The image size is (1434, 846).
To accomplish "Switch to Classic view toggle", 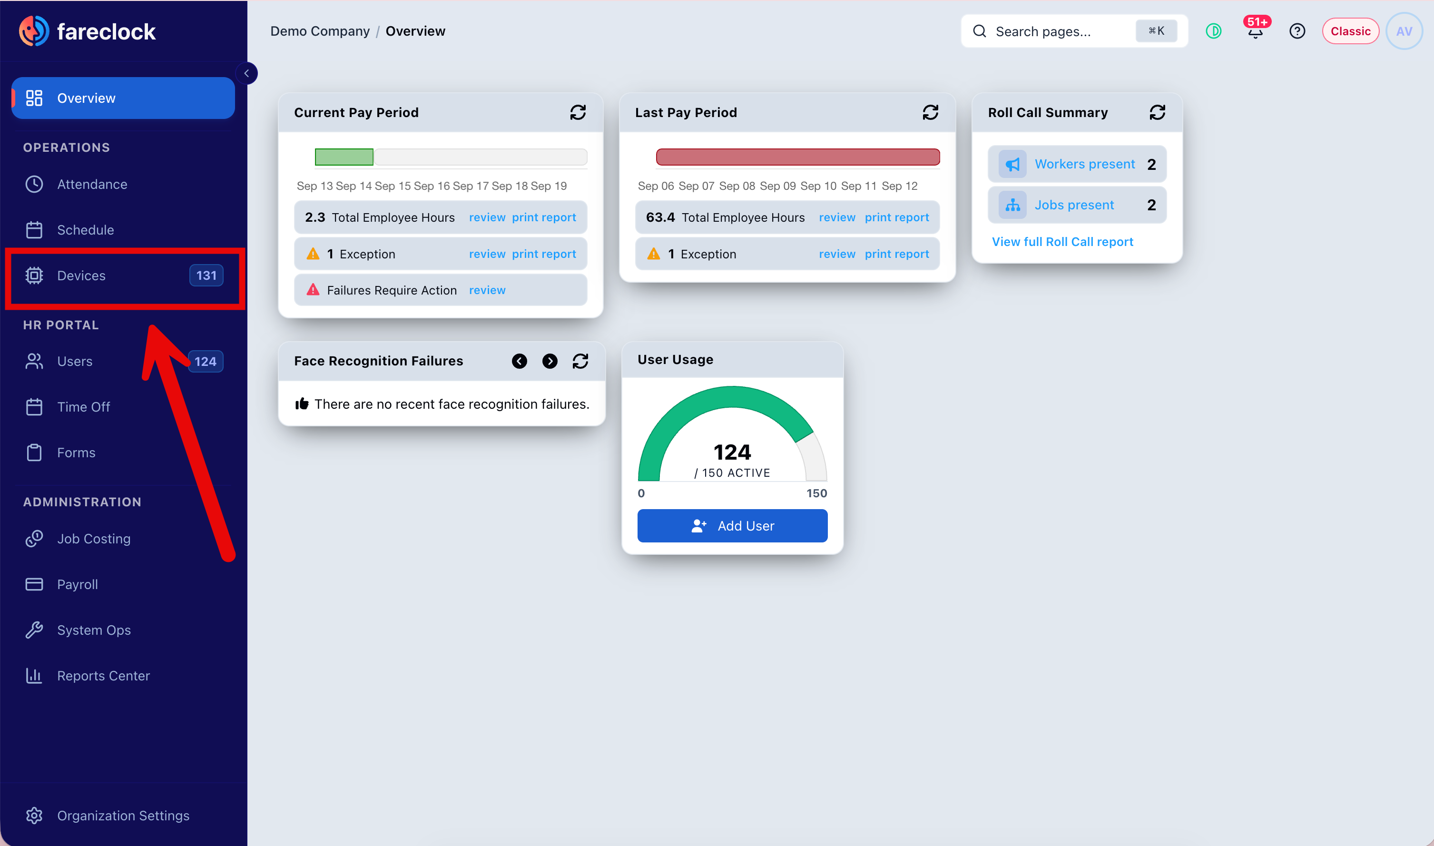I will click(1350, 31).
